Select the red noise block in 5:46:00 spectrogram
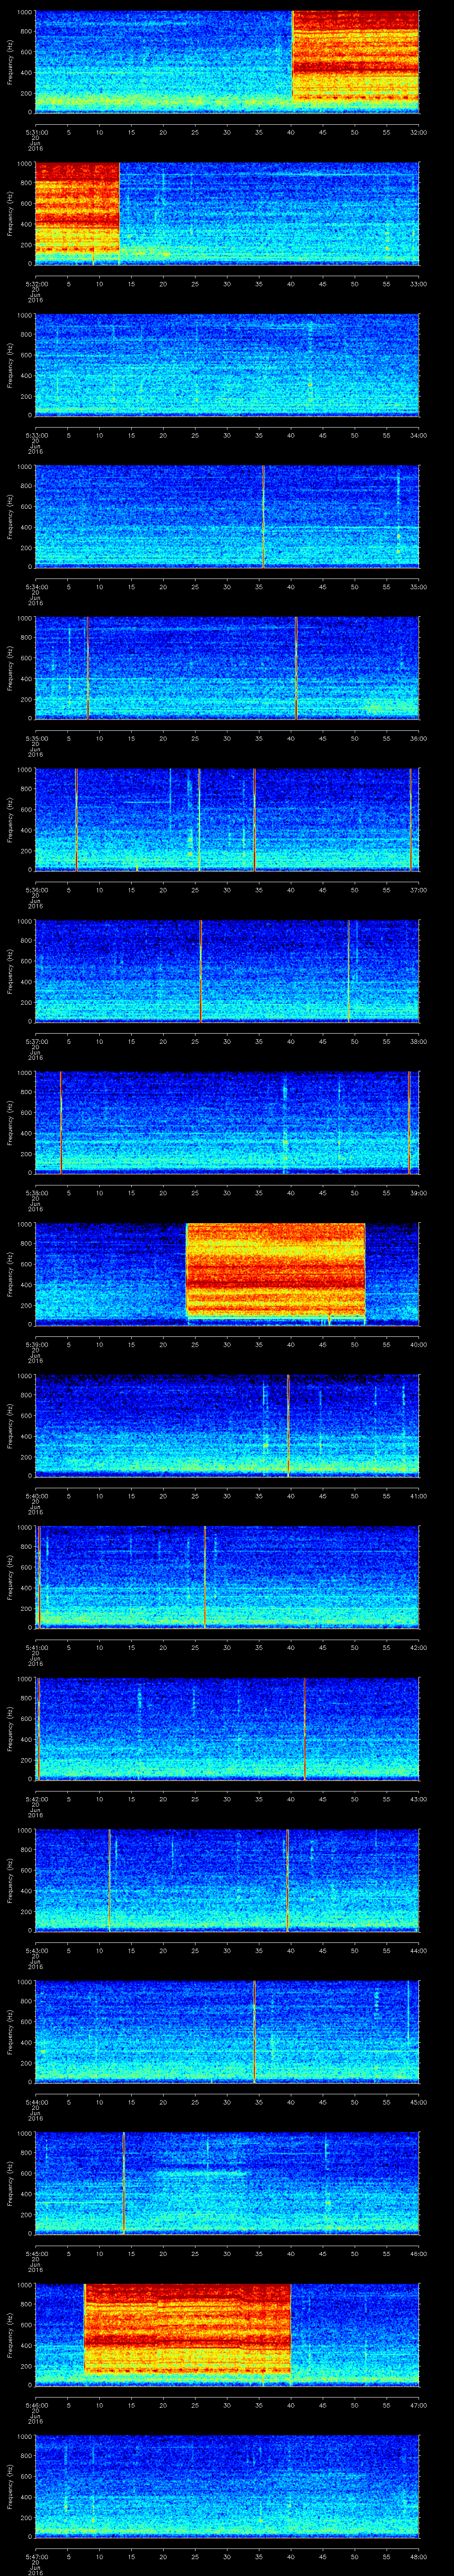This screenshot has height=2576, width=454. click(x=188, y=2329)
